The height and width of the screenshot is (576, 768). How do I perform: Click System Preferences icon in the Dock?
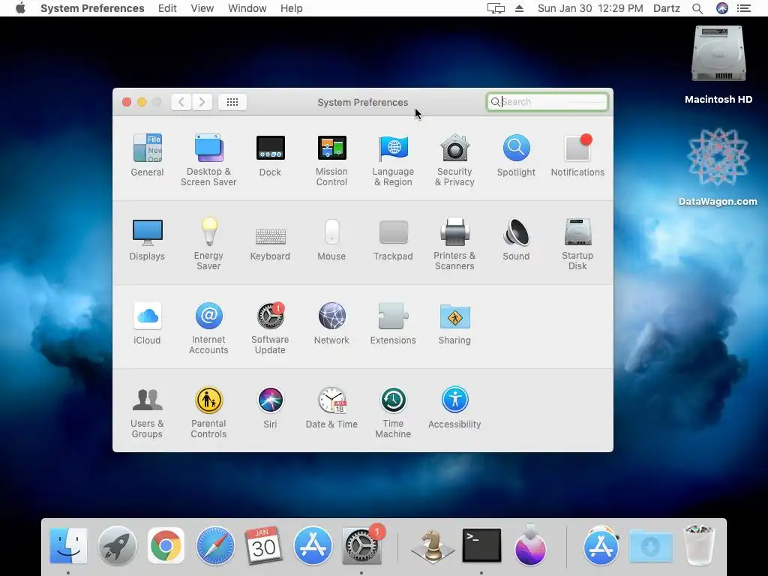[x=361, y=545]
